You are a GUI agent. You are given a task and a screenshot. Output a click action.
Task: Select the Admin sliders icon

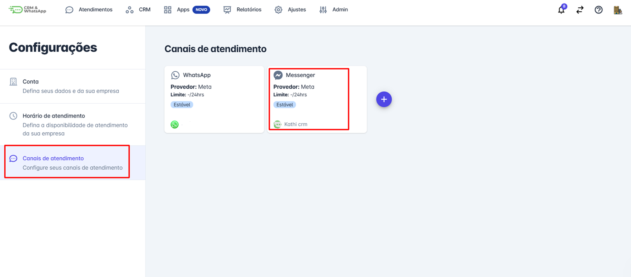[323, 9]
